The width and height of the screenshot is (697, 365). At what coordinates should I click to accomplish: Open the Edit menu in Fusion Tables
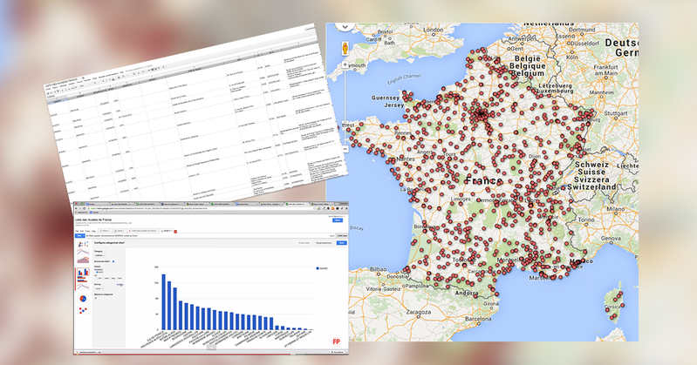pyautogui.click(x=82, y=231)
